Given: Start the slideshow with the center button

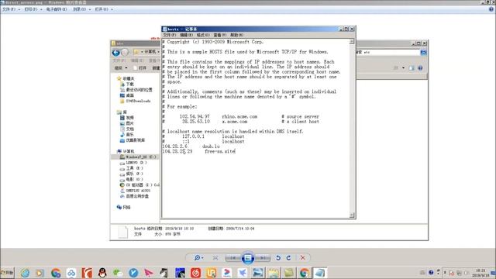Looking at the screenshot, I should [x=248, y=258].
